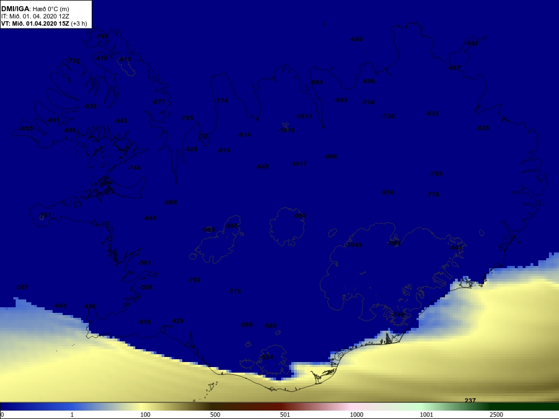The image size is (559, 419).
Task: Click the -734 map value
Action: (368, 102)
